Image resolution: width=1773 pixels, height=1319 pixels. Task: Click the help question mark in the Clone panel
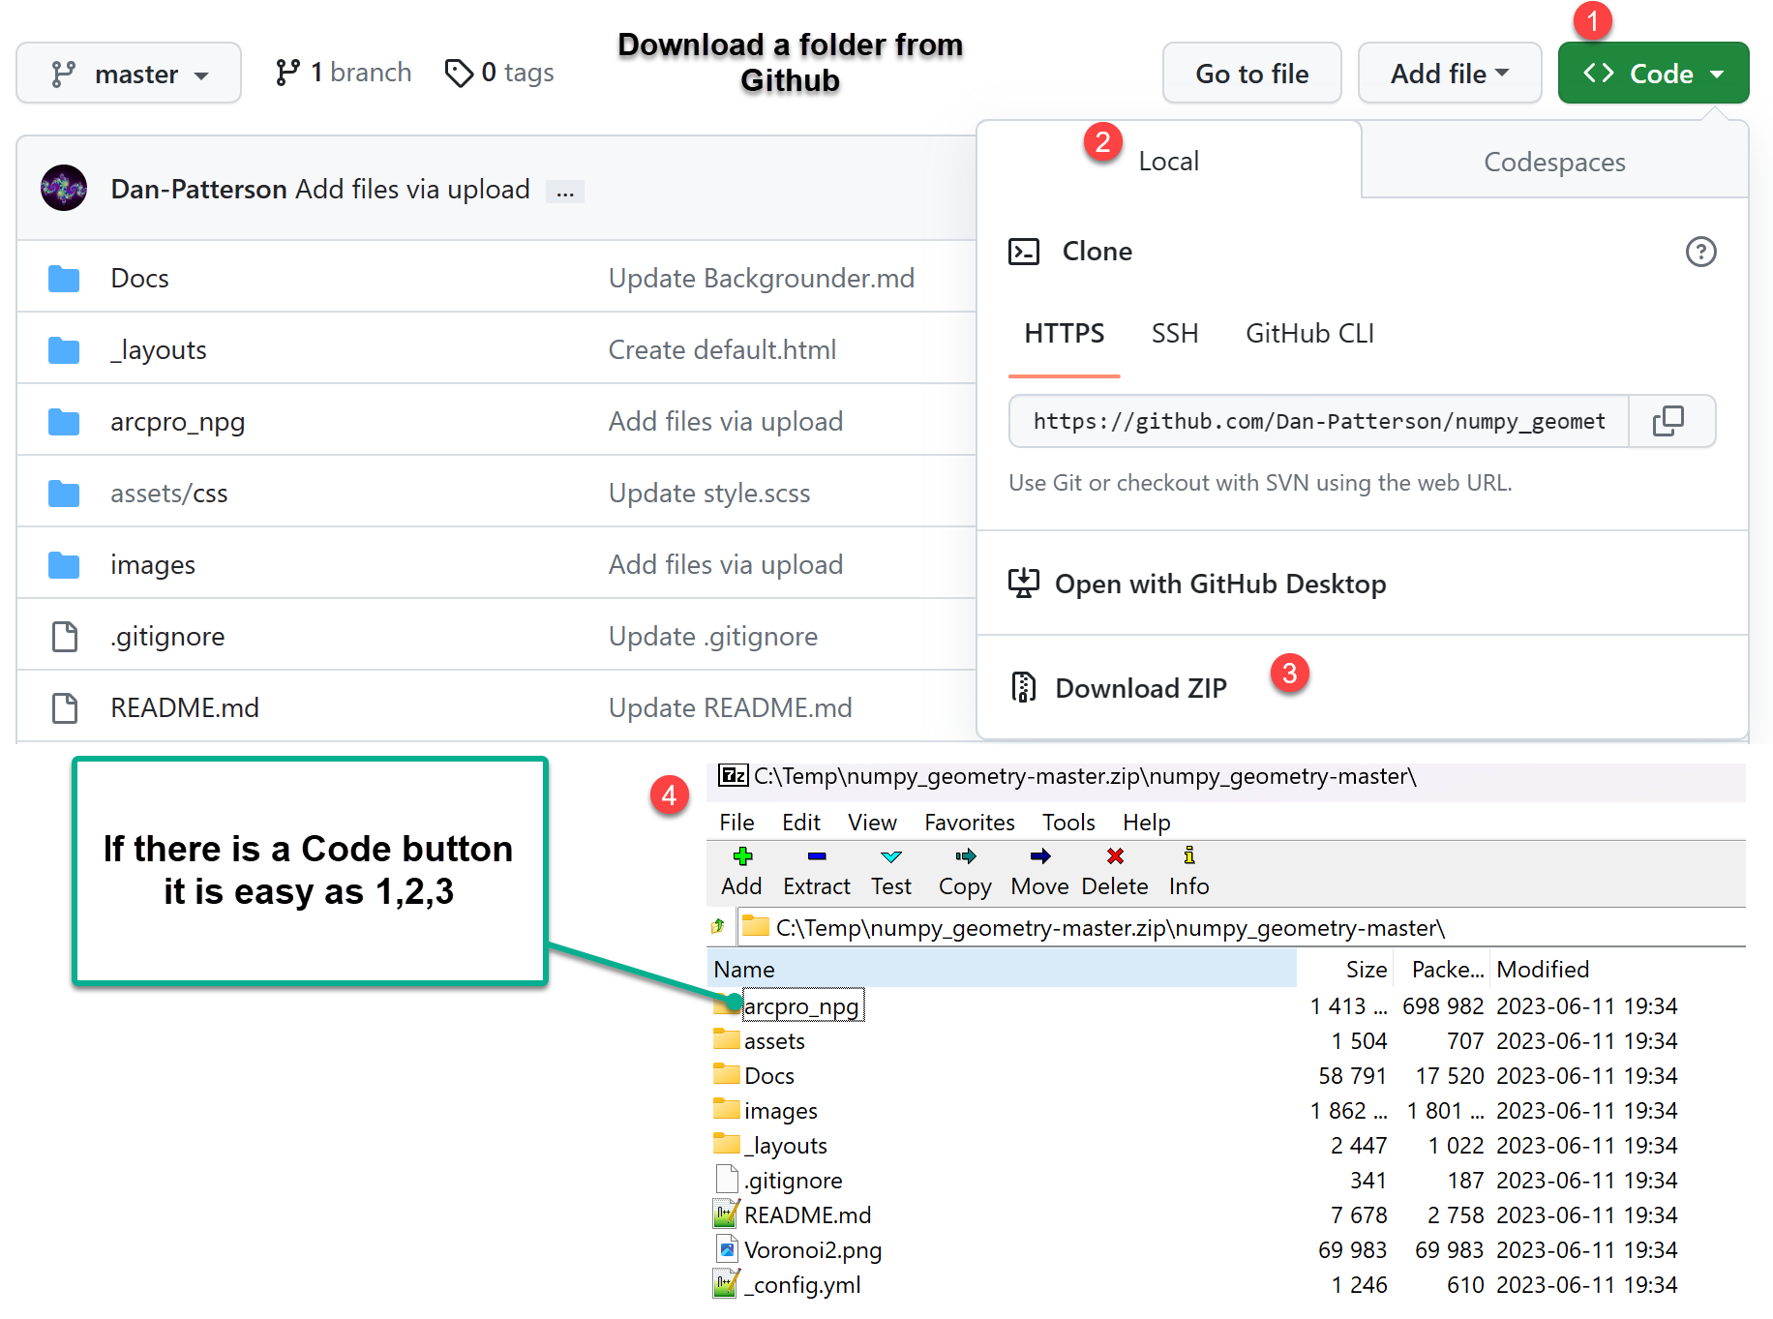[x=1702, y=252]
